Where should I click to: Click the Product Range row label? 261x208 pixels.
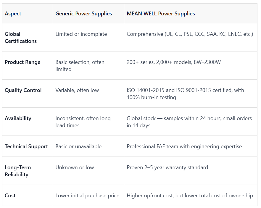click(x=22, y=62)
